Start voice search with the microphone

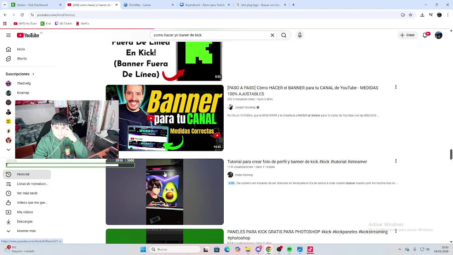coord(300,35)
